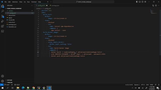Click the main branch indicator in status bar
The height and width of the screenshot is (90, 161).
coord(7,85)
